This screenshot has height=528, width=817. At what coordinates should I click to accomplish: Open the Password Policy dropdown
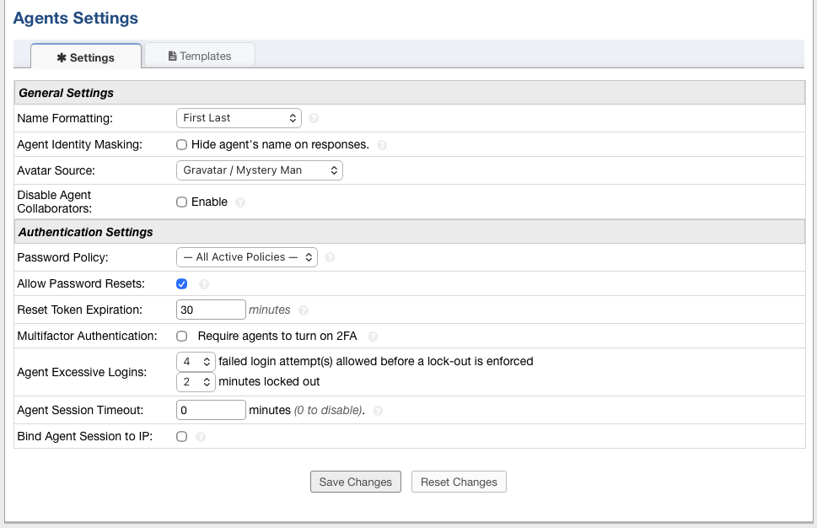click(x=246, y=257)
